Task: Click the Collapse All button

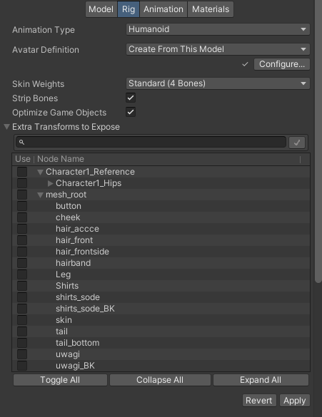Action: [x=160, y=380]
